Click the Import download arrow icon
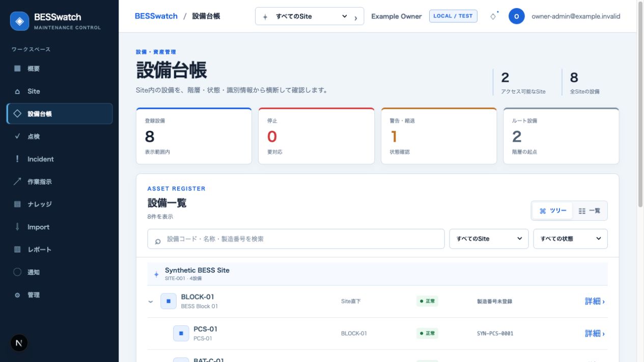Screen dimensions: 644x362 click(17, 227)
